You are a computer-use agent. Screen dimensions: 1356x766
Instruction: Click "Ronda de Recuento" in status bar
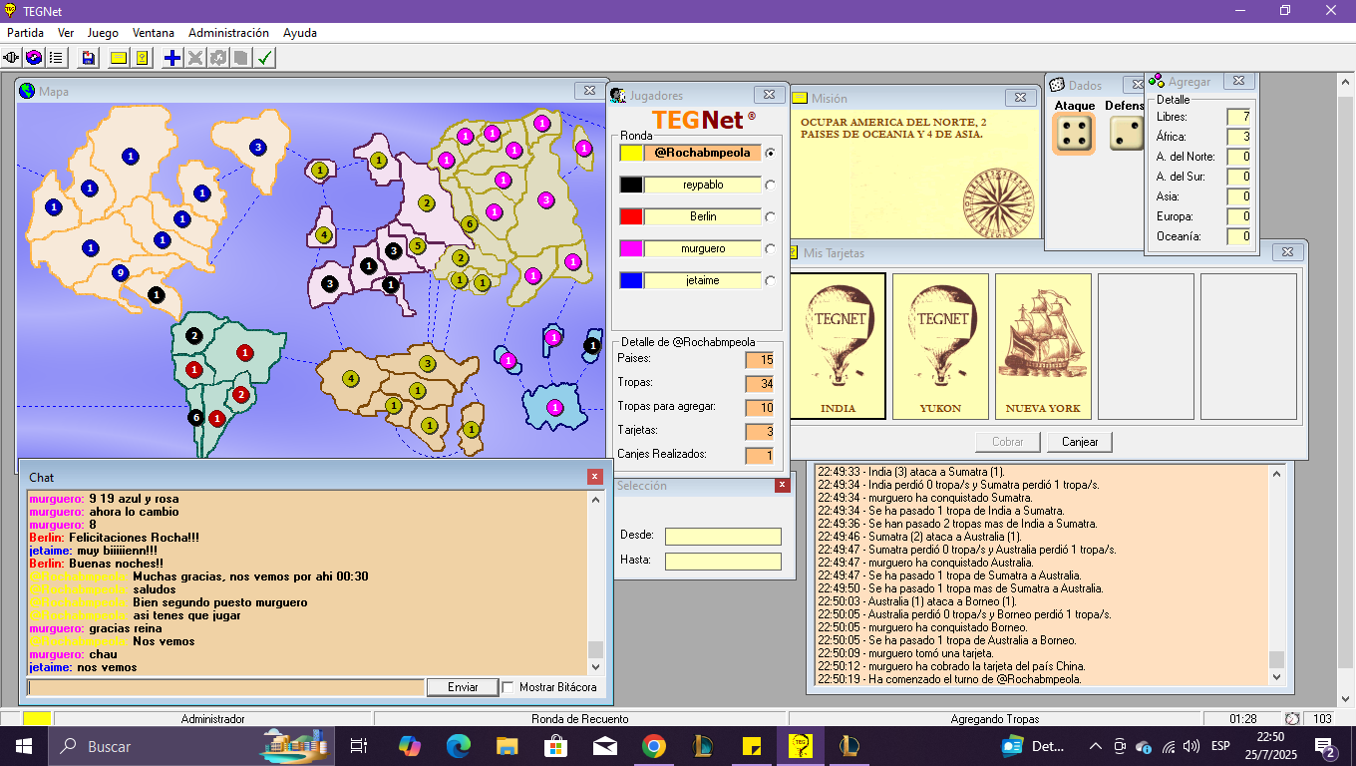(x=579, y=719)
